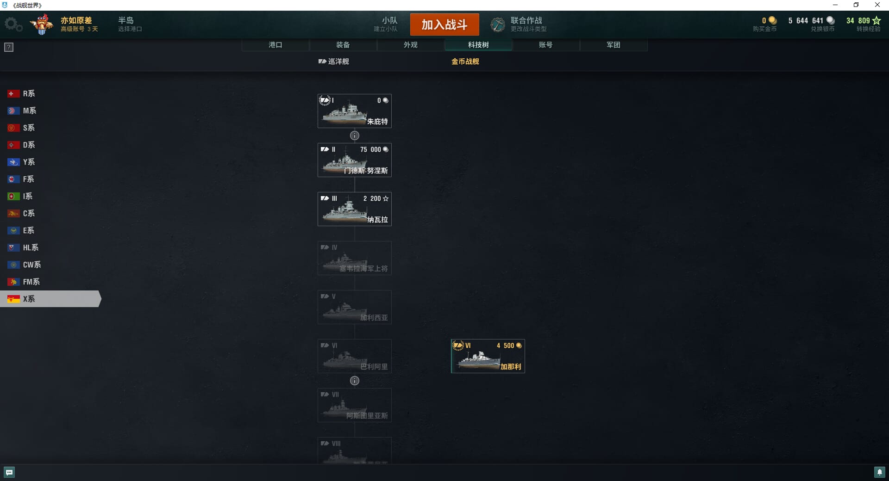The height and width of the screenshot is (481, 889).
Task: Open the 装备 tab
Action: [343, 45]
